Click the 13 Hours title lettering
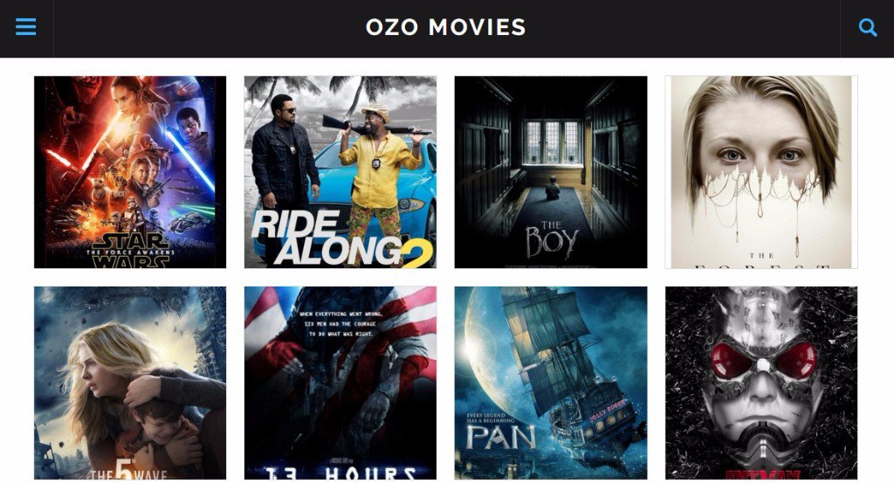894x484 pixels. tap(340, 473)
